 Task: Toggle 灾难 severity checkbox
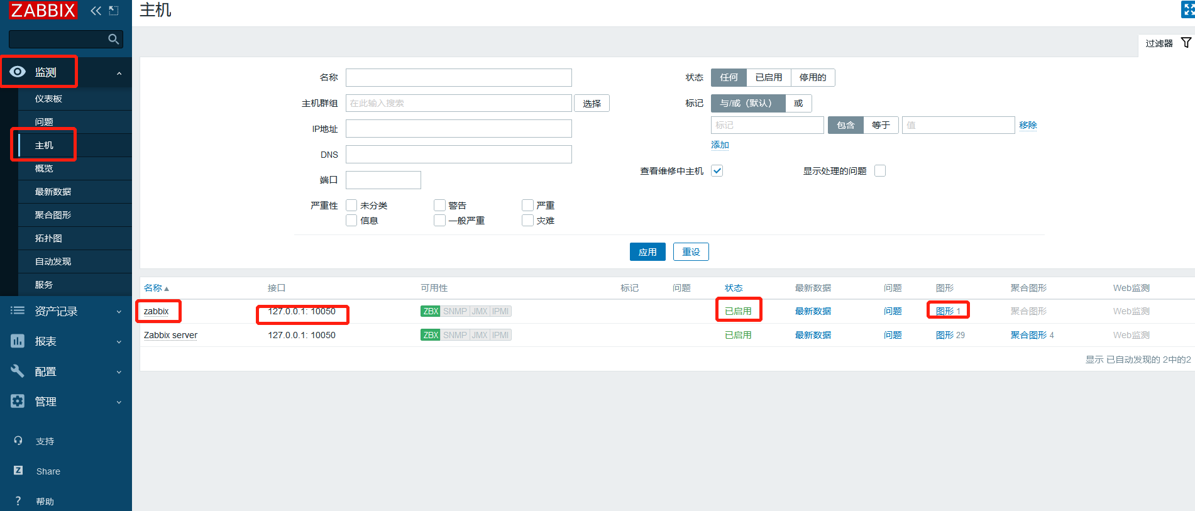tap(527, 220)
